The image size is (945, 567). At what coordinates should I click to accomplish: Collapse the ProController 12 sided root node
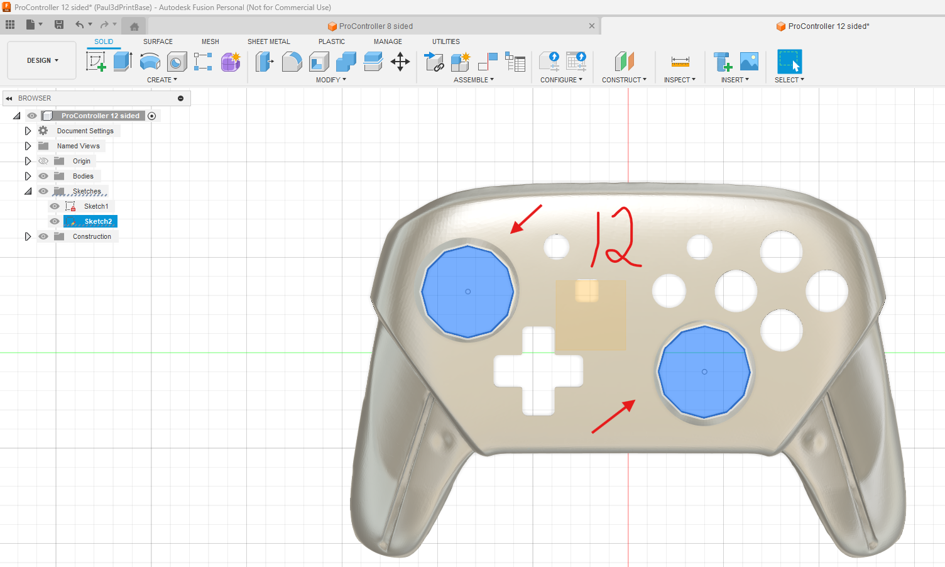(17, 116)
